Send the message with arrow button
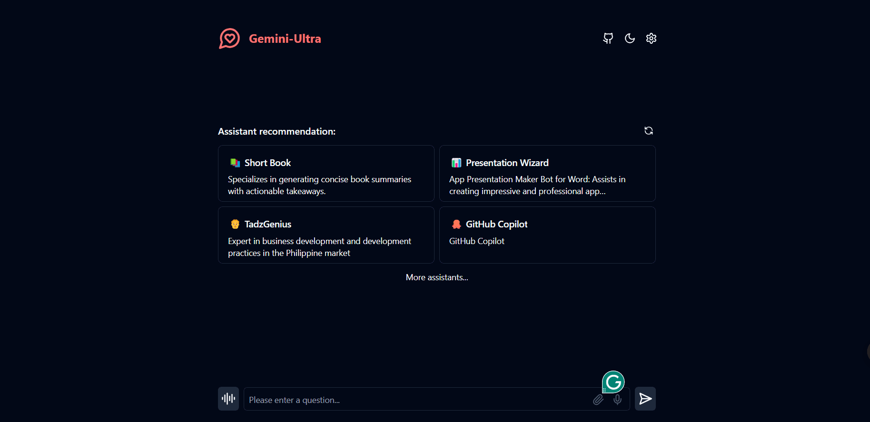The height and width of the screenshot is (422, 870). coord(645,399)
